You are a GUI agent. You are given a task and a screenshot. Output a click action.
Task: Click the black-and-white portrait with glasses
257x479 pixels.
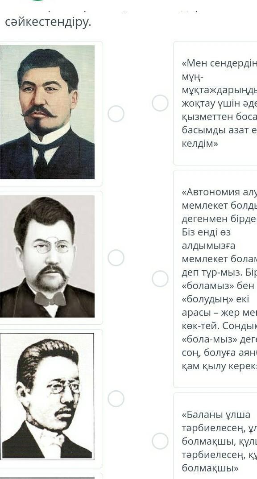click(47, 396)
